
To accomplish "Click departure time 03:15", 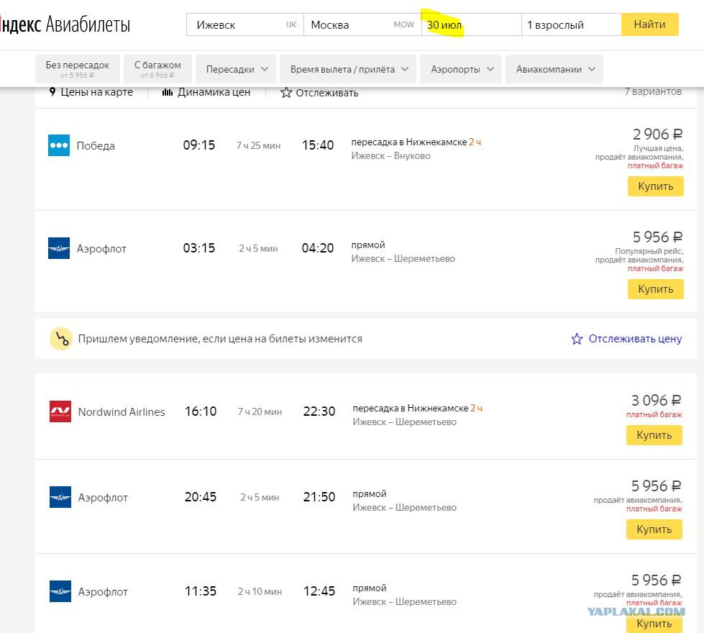I will click(x=199, y=248).
